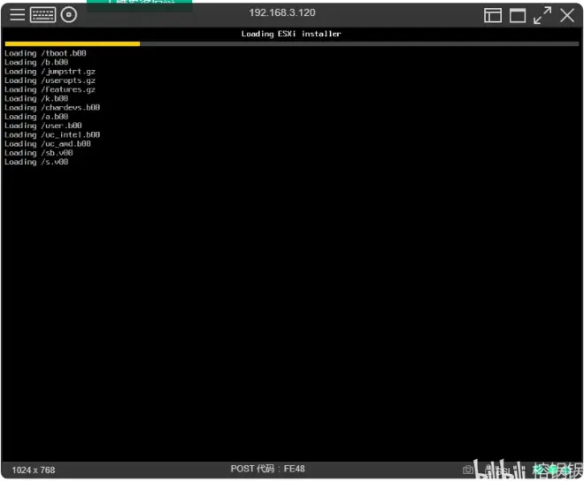Click the 192.168.3.120 title text

tap(282, 12)
